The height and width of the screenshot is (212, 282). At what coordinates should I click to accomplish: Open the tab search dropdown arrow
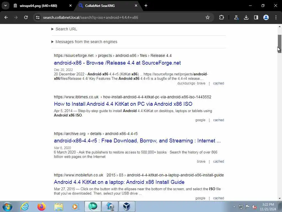pyautogui.click(x=6, y=6)
